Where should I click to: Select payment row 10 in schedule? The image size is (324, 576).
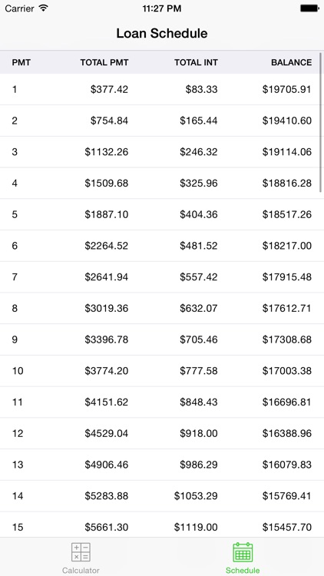(x=162, y=371)
